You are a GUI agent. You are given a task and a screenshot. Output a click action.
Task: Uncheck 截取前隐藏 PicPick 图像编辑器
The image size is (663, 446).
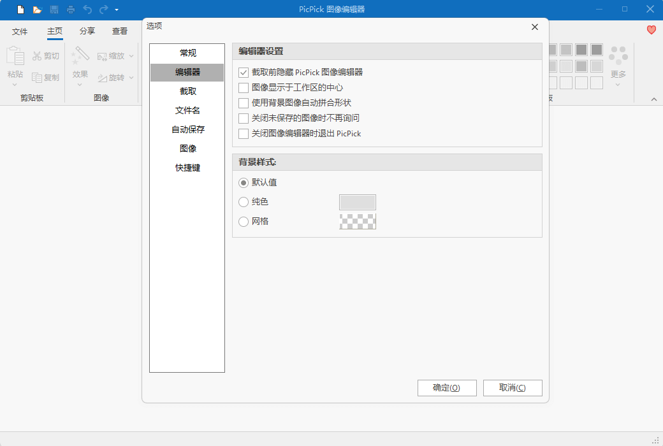(x=243, y=73)
